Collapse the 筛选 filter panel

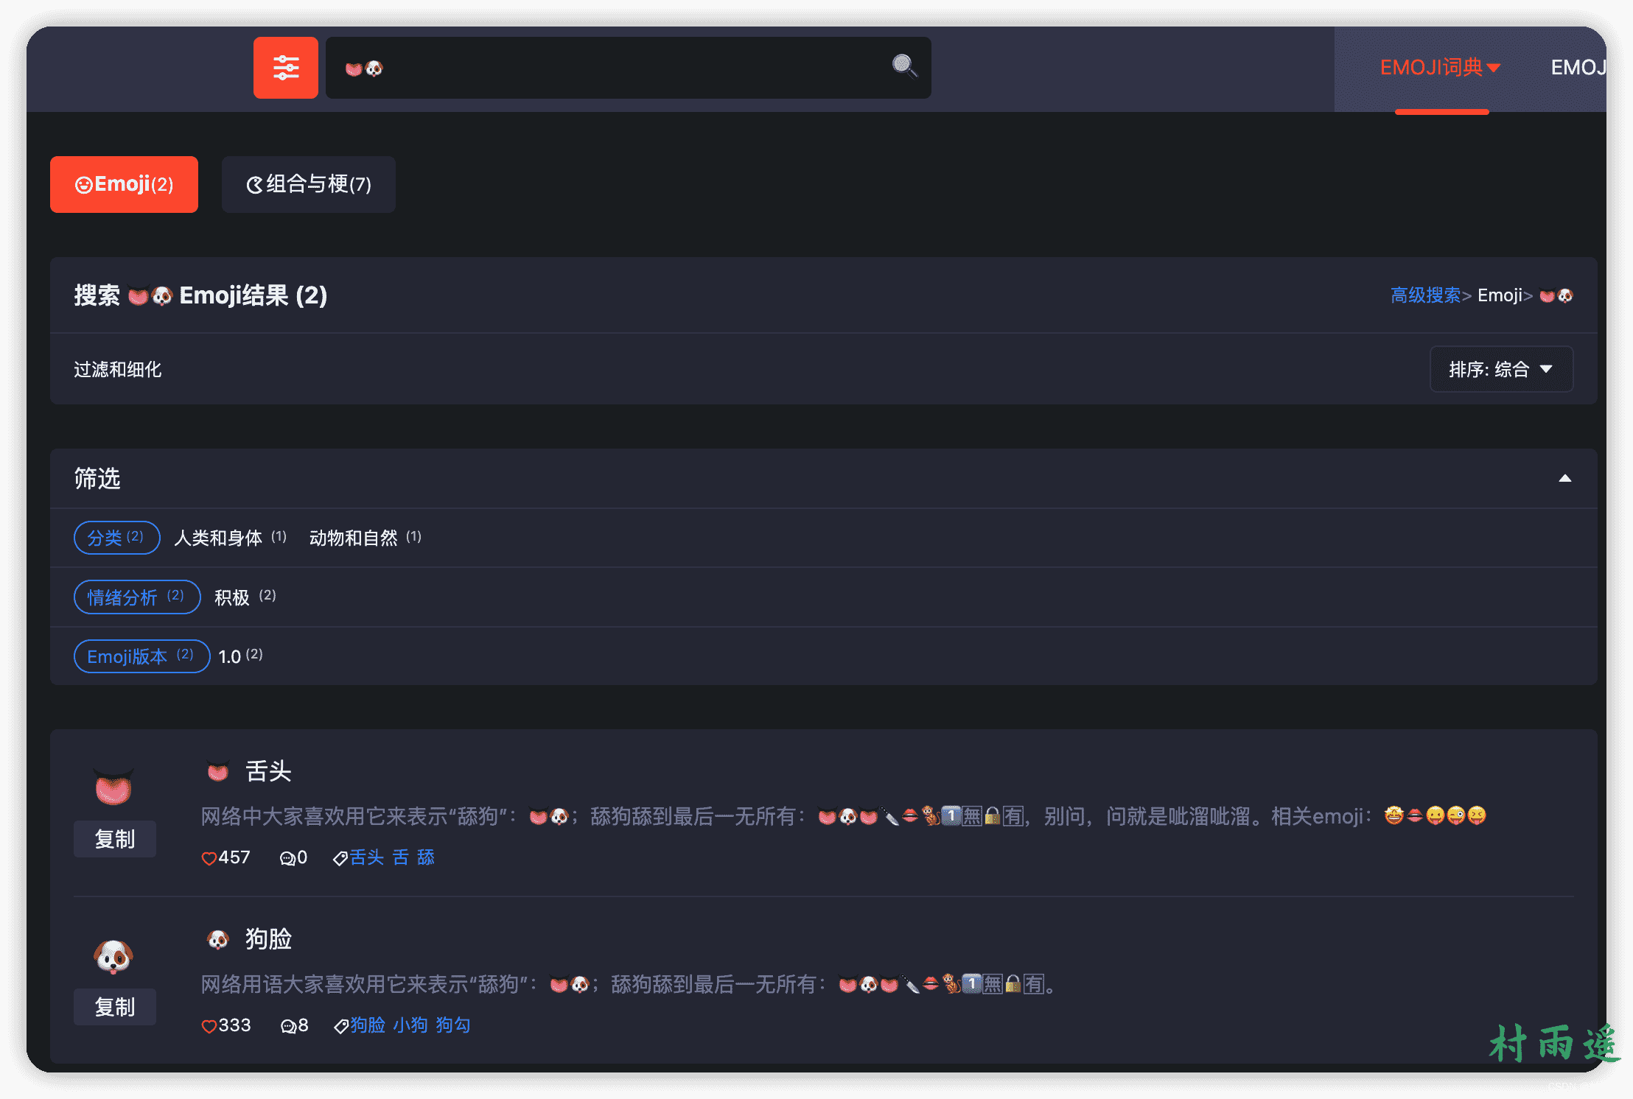(1564, 479)
